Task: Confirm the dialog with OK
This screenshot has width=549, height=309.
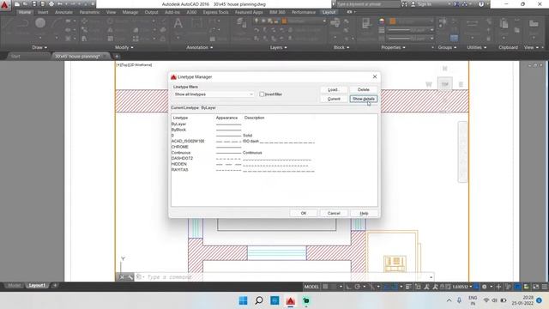Action: pos(304,213)
